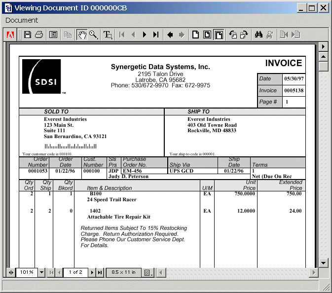Rotate the page with the rotate icon

[x=232, y=35]
